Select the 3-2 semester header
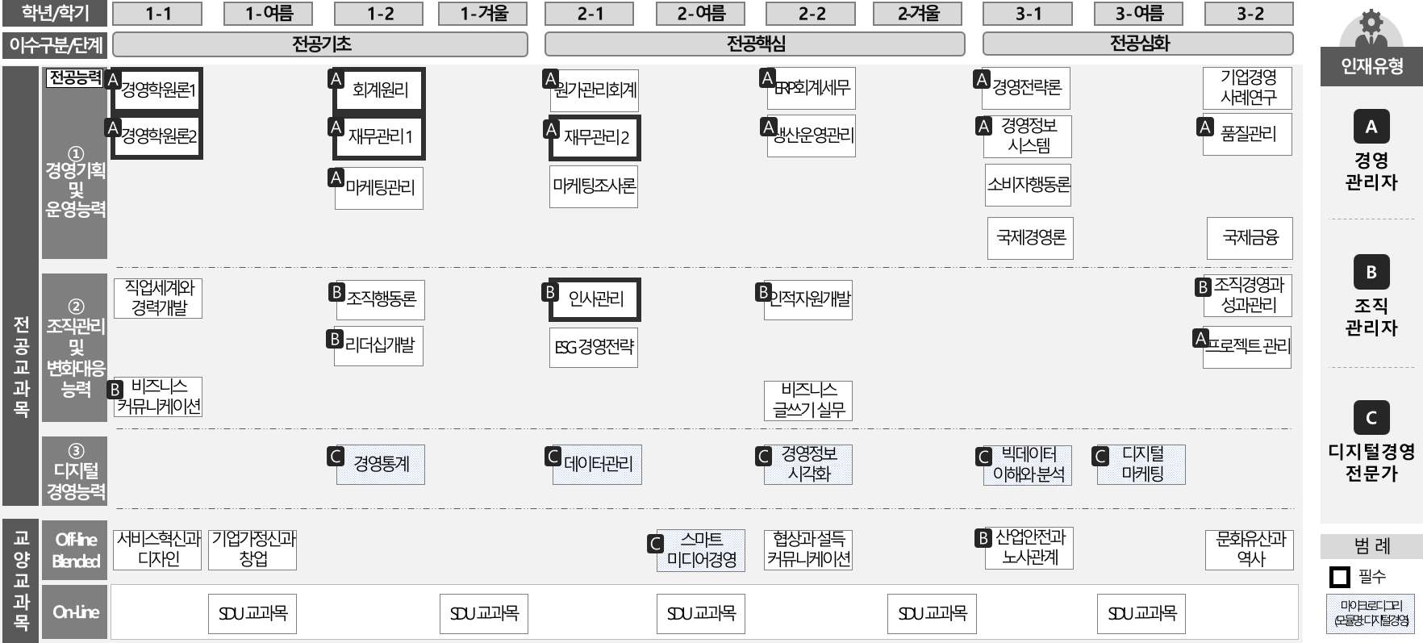1423x643 pixels. click(x=1250, y=14)
